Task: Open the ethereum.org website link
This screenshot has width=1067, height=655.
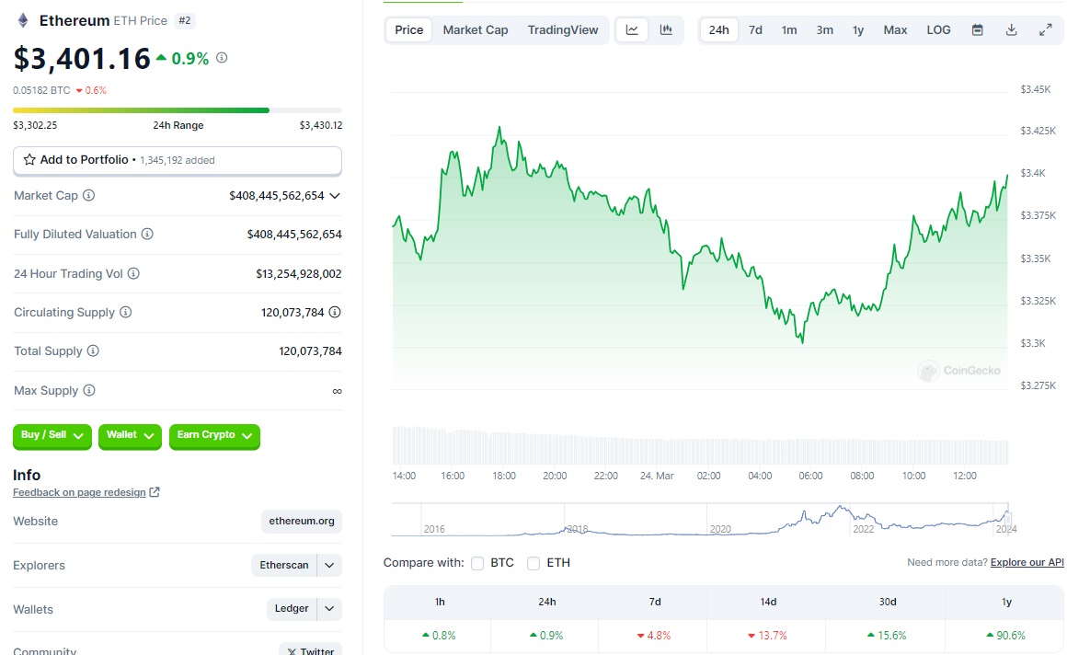Action: click(x=302, y=521)
